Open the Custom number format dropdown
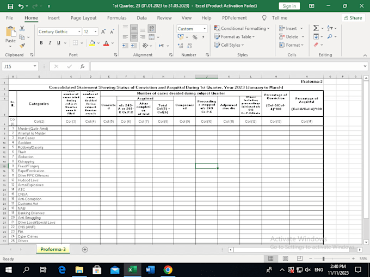 (x=205, y=29)
